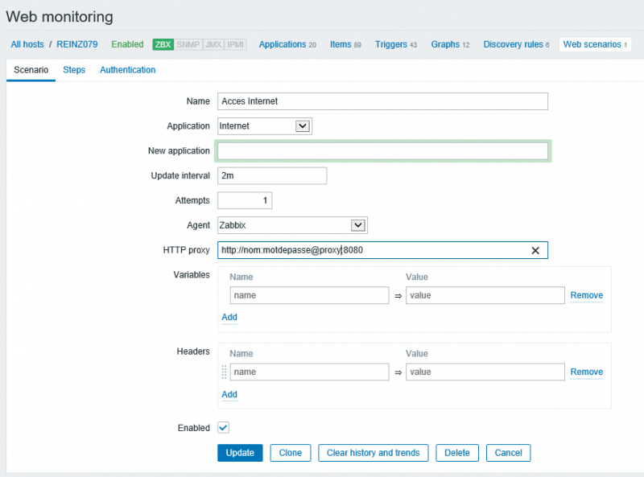Click the ZBX availability badge
The width and height of the screenshot is (644, 477).
163,45
